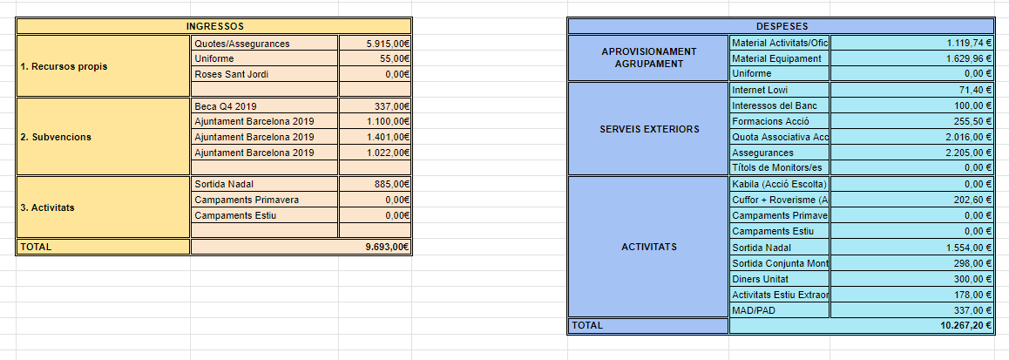Select the SERVEIS EXTERIORS cell
The height and width of the screenshot is (360, 1009).
[x=648, y=129]
